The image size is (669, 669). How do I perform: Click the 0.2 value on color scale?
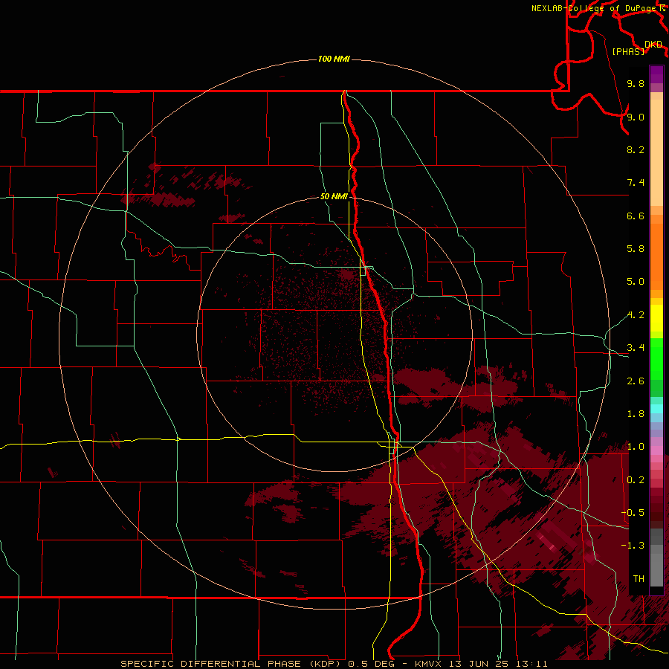pyautogui.click(x=636, y=480)
